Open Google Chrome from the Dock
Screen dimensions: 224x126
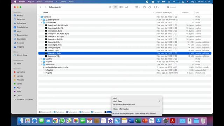click(55, 121)
